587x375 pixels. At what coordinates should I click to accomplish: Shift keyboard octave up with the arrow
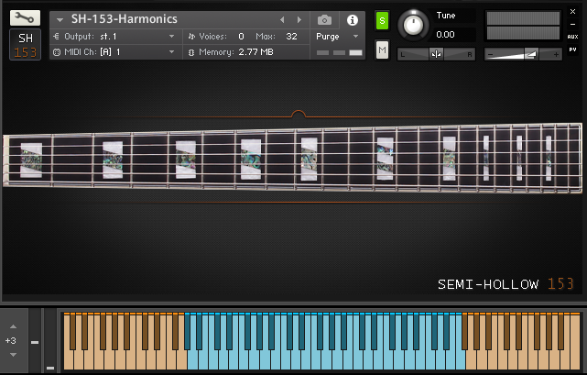click(13, 326)
